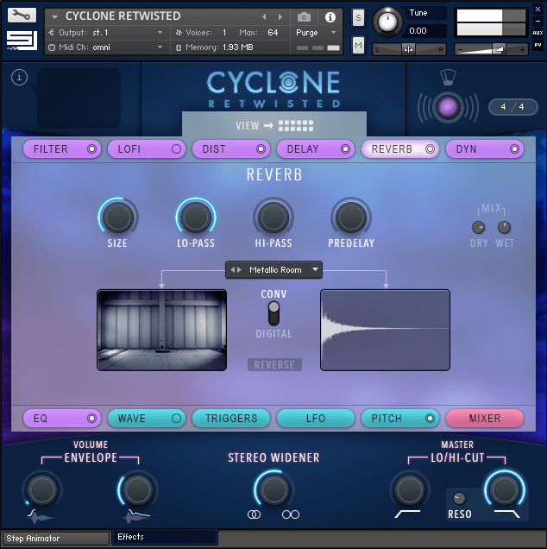547x549 pixels.
Task: Toggle the FILTER effect power button
Action: coord(91,149)
